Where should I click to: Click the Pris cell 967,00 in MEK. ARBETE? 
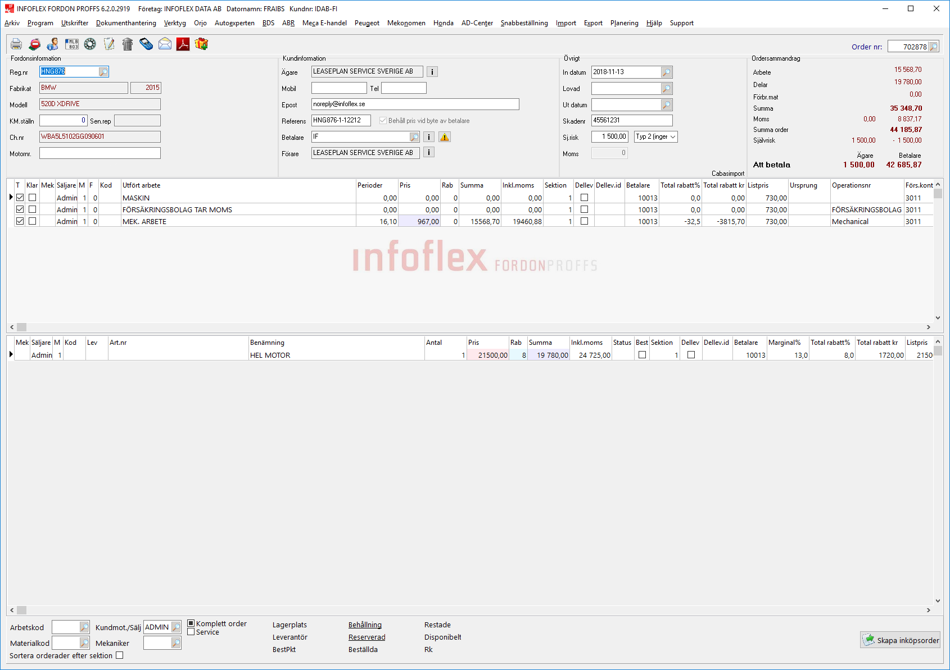(x=419, y=221)
